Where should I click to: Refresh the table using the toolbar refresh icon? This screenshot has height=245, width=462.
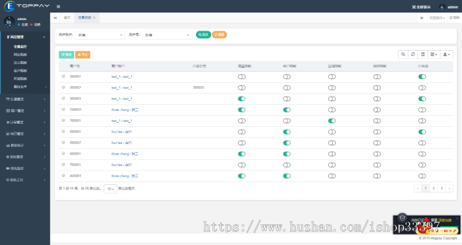click(x=413, y=54)
